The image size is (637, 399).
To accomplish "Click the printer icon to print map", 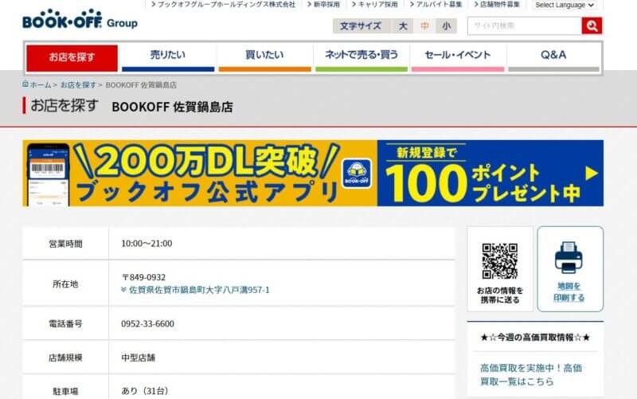I will coord(569,258).
